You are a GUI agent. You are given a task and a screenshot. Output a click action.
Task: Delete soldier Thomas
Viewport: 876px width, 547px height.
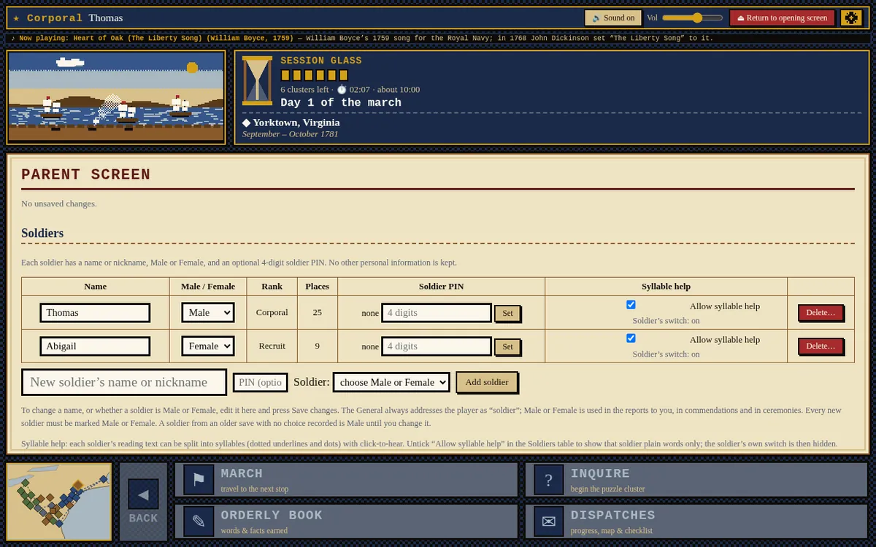click(x=821, y=313)
